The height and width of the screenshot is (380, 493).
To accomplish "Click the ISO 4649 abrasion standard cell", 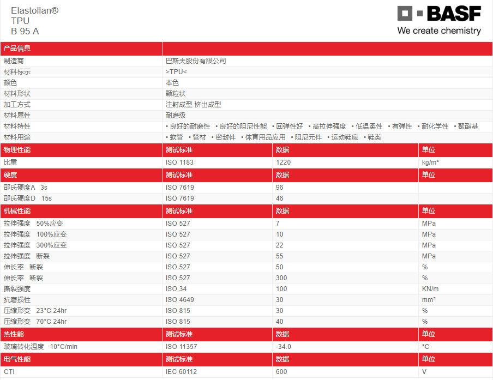I will coord(179,300).
